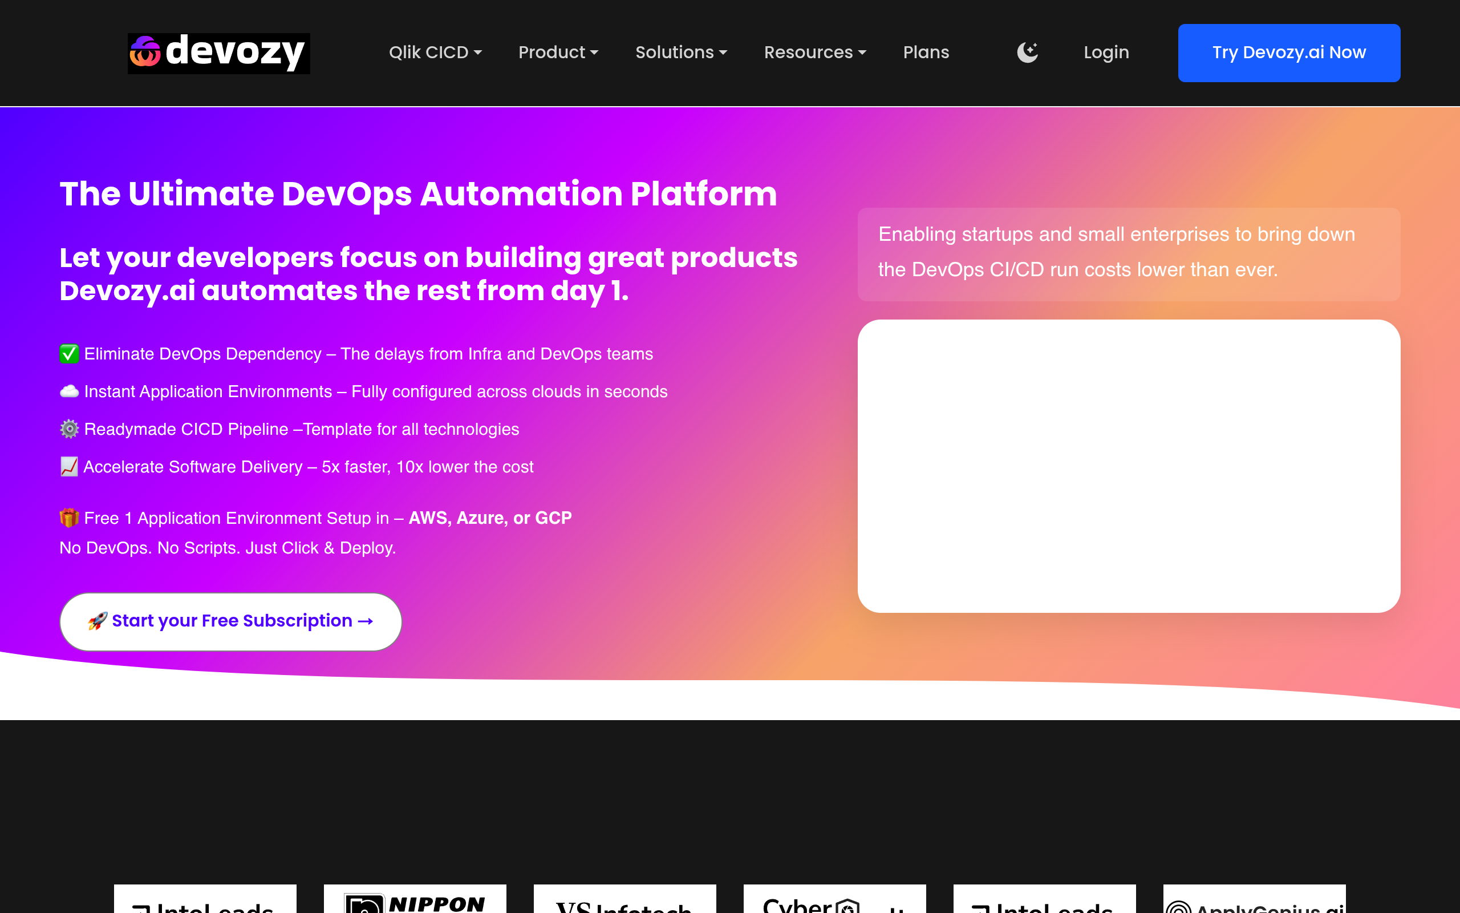This screenshot has width=1460, height=913.
Task: Start your Free Subscription button
Action: pos(230,621)
